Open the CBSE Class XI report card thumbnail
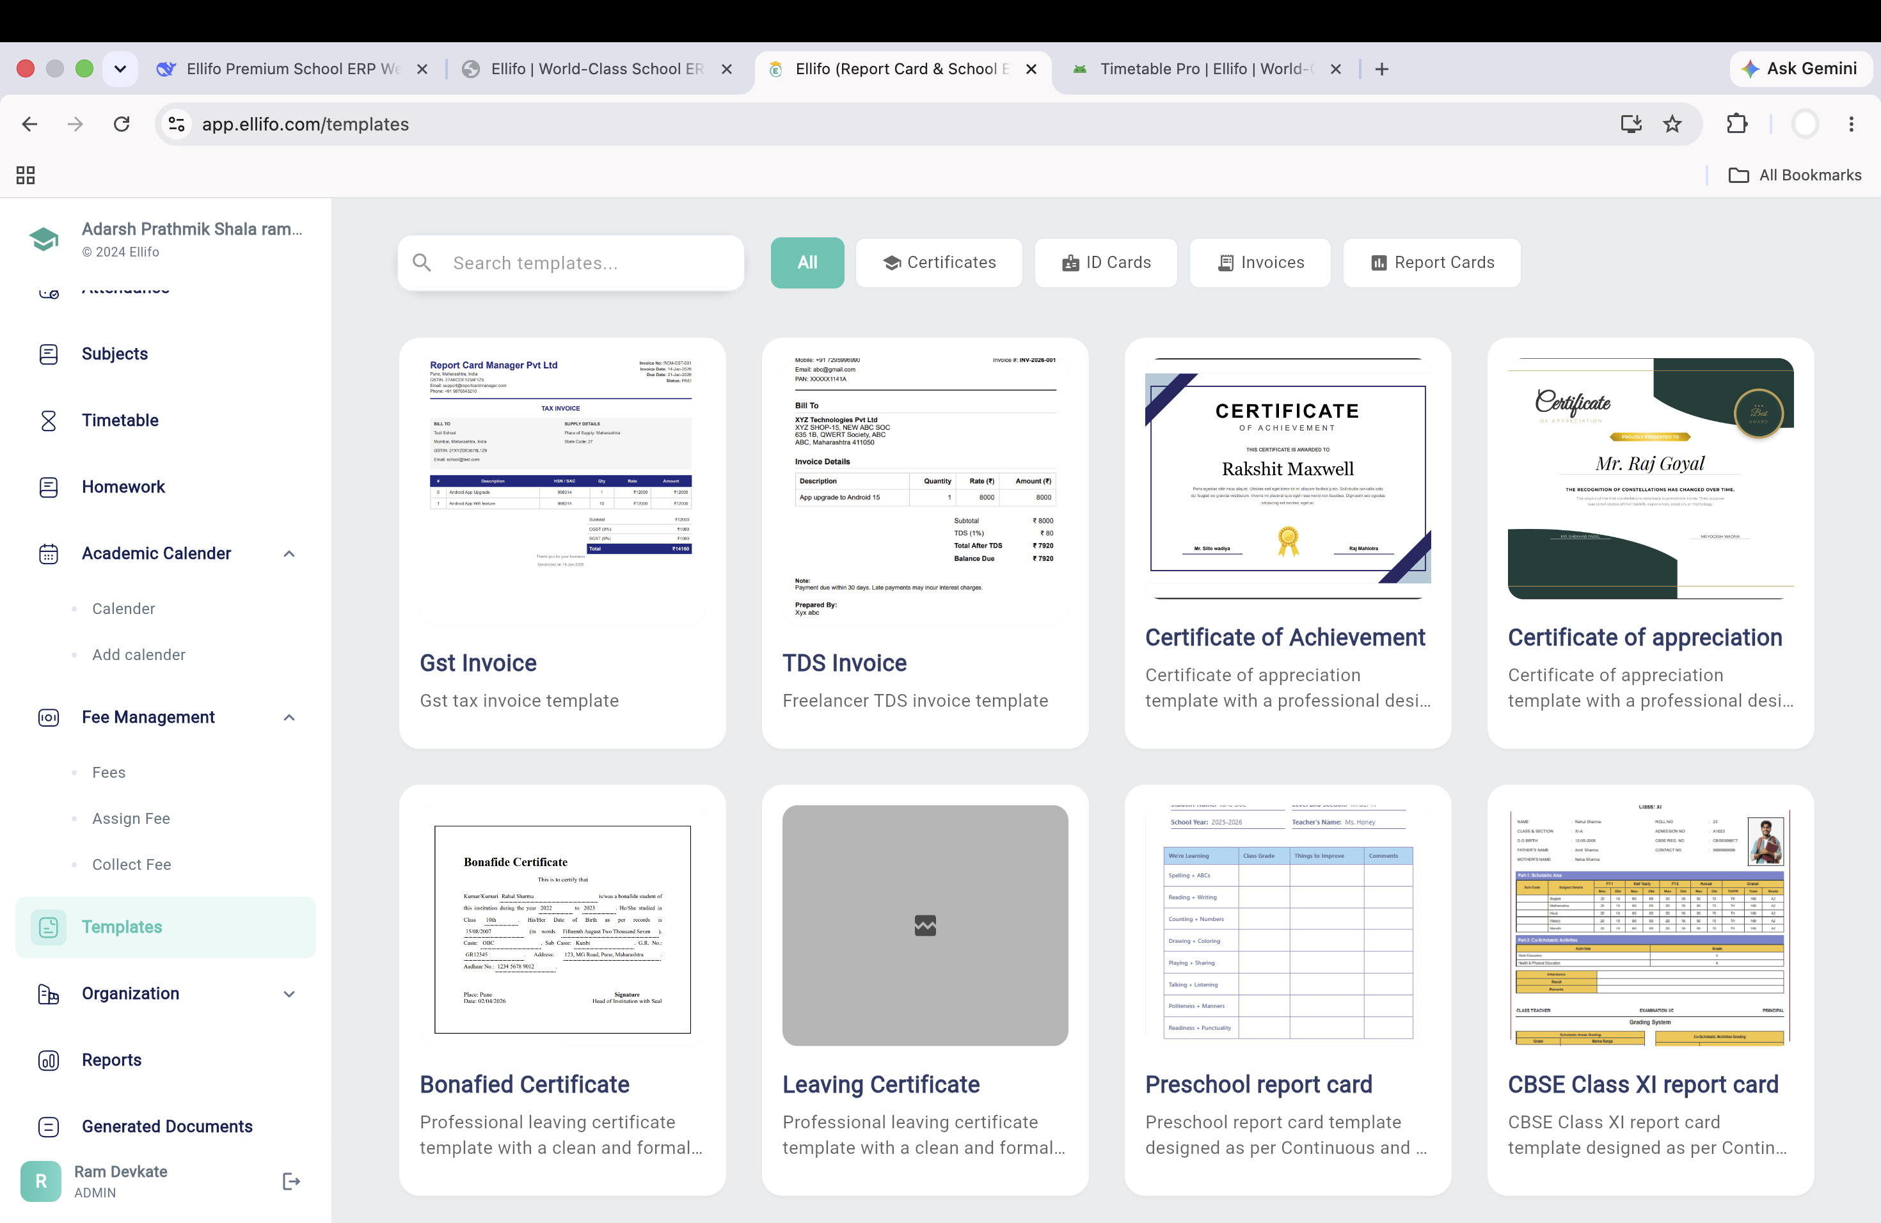 click(x=1650, y=926)
